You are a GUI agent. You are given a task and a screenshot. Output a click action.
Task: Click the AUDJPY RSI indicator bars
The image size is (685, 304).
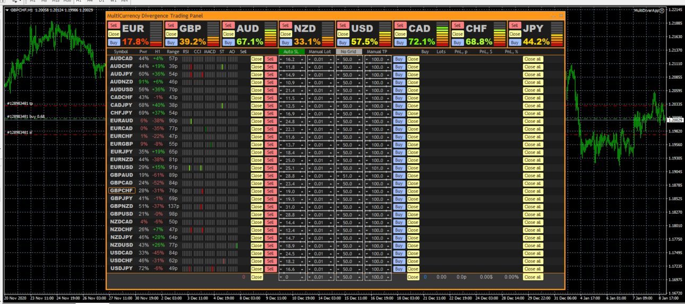tap(186, 74)
